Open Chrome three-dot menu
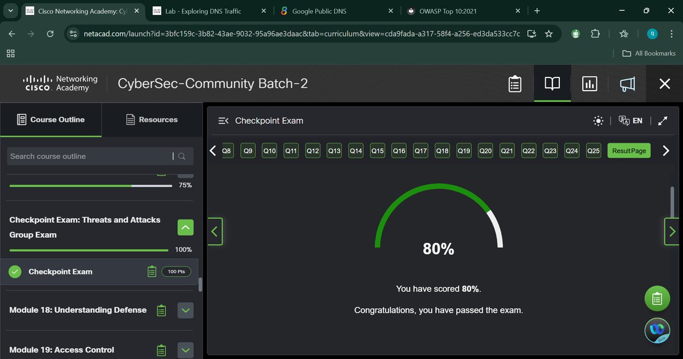The image size is (683, 359). 671,34
